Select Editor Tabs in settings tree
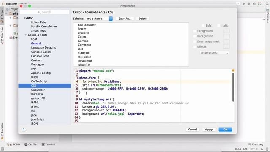The image size is (270, 152). [x=38, y=22]
